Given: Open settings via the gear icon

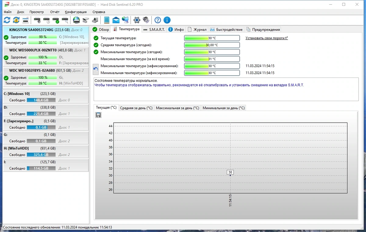Looking at the screenshot, I should (x=137, y=20).
